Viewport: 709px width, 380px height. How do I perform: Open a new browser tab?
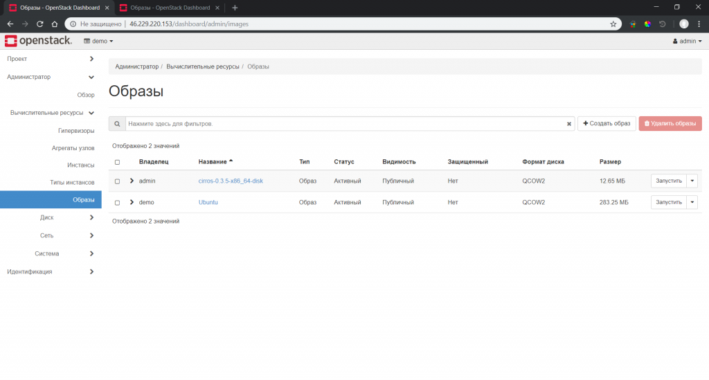(x=235, y=8)
